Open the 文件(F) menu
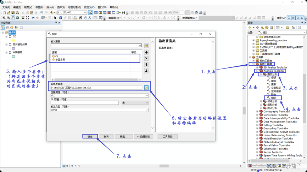The image size is (307, 172). [6, 7]
